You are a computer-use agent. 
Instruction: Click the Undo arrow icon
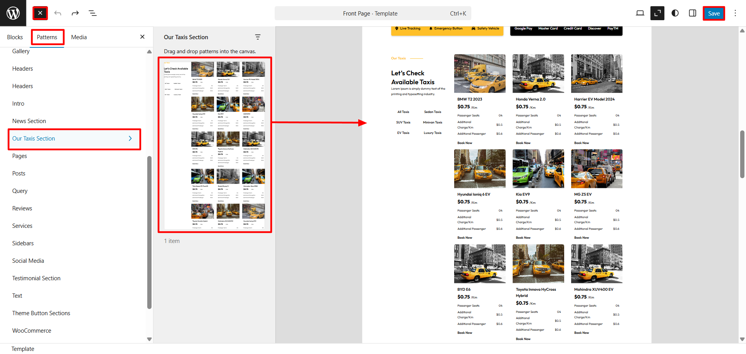pyautogui.click(x=58, y=13)
